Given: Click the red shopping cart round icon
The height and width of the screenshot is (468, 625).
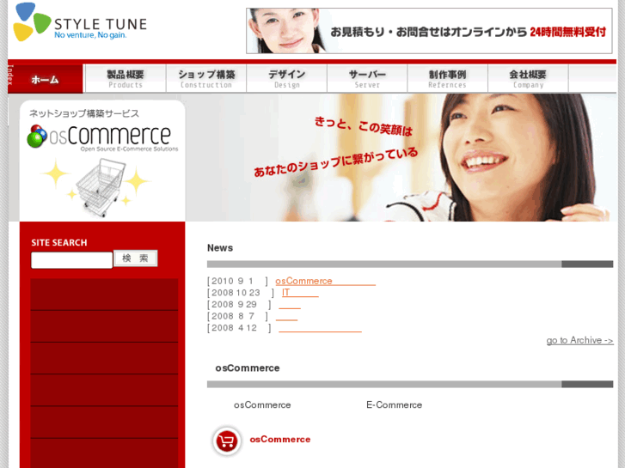Looking at the screenshot, I should point(227,441).
